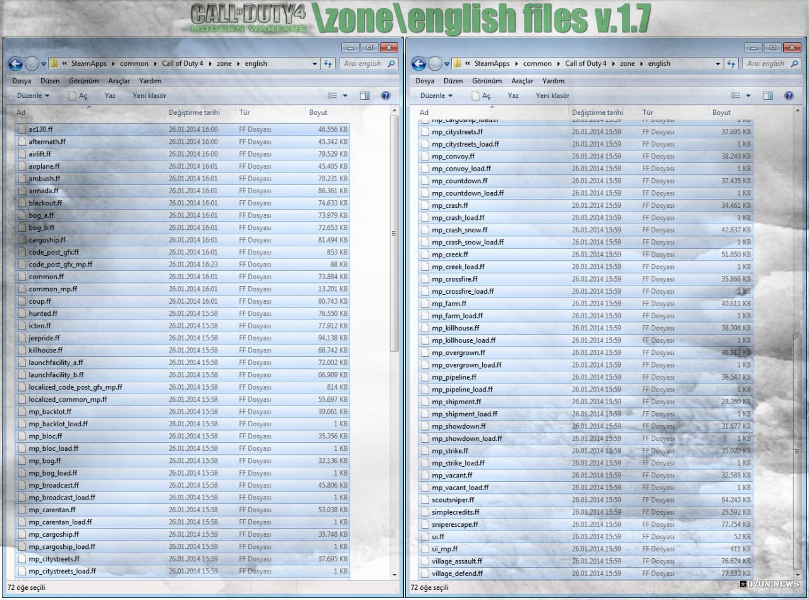Toggle preview pane in right window

[x=768, y=96]
